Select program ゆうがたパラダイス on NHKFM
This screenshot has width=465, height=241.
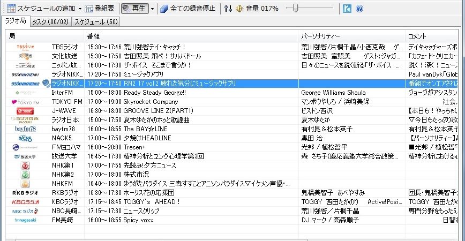point(206,184)
